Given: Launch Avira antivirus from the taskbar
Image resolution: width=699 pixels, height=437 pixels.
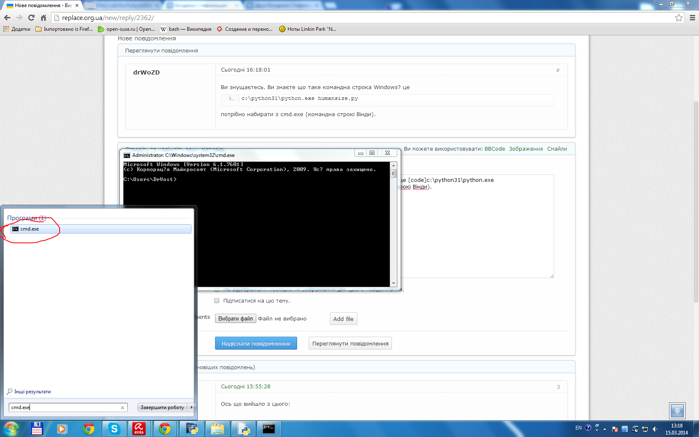Looking at the screenshot, I should click(139, 428).
